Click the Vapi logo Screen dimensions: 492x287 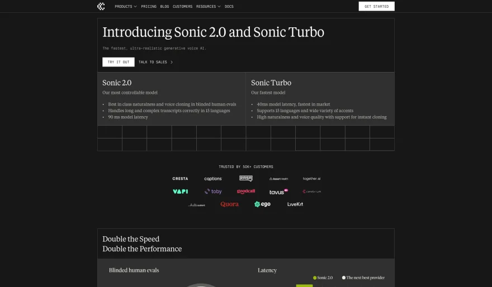click(181, 191)
